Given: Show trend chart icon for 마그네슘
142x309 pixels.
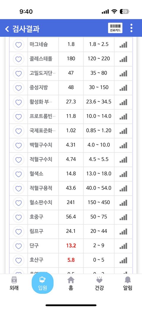Looking at the screenshot, I should (x=123, y=44).
